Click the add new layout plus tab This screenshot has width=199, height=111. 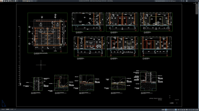pos(15,109)
